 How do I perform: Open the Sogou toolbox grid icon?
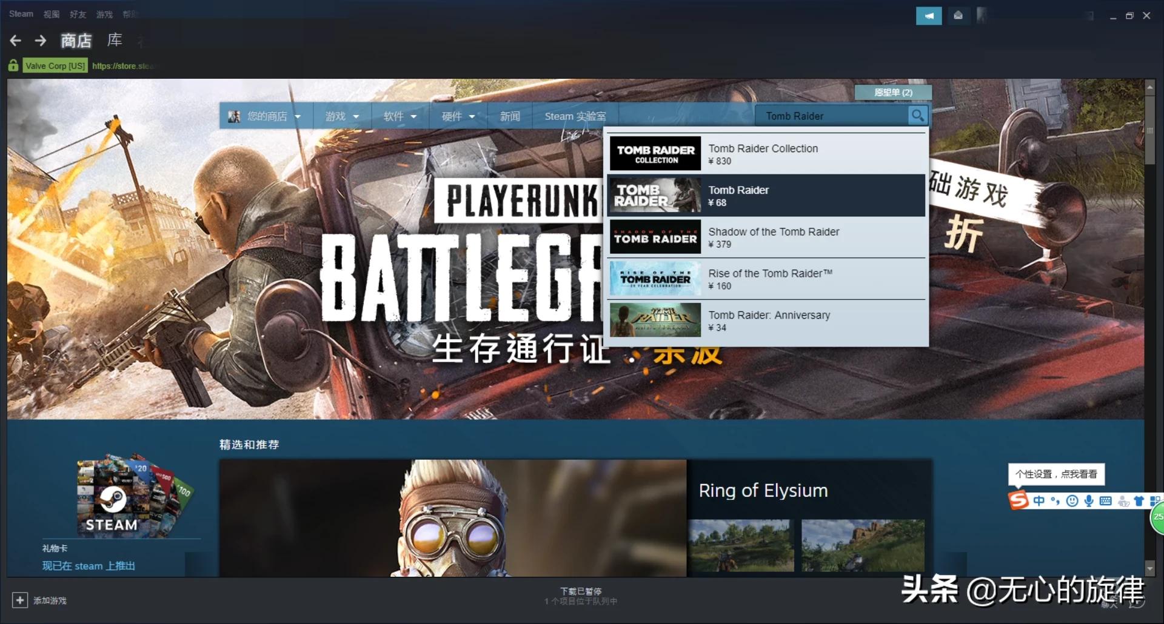point(1156,500)
